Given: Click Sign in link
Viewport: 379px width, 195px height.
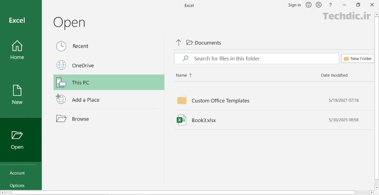Looking at the screenshot, I should [x=295, y=5].
